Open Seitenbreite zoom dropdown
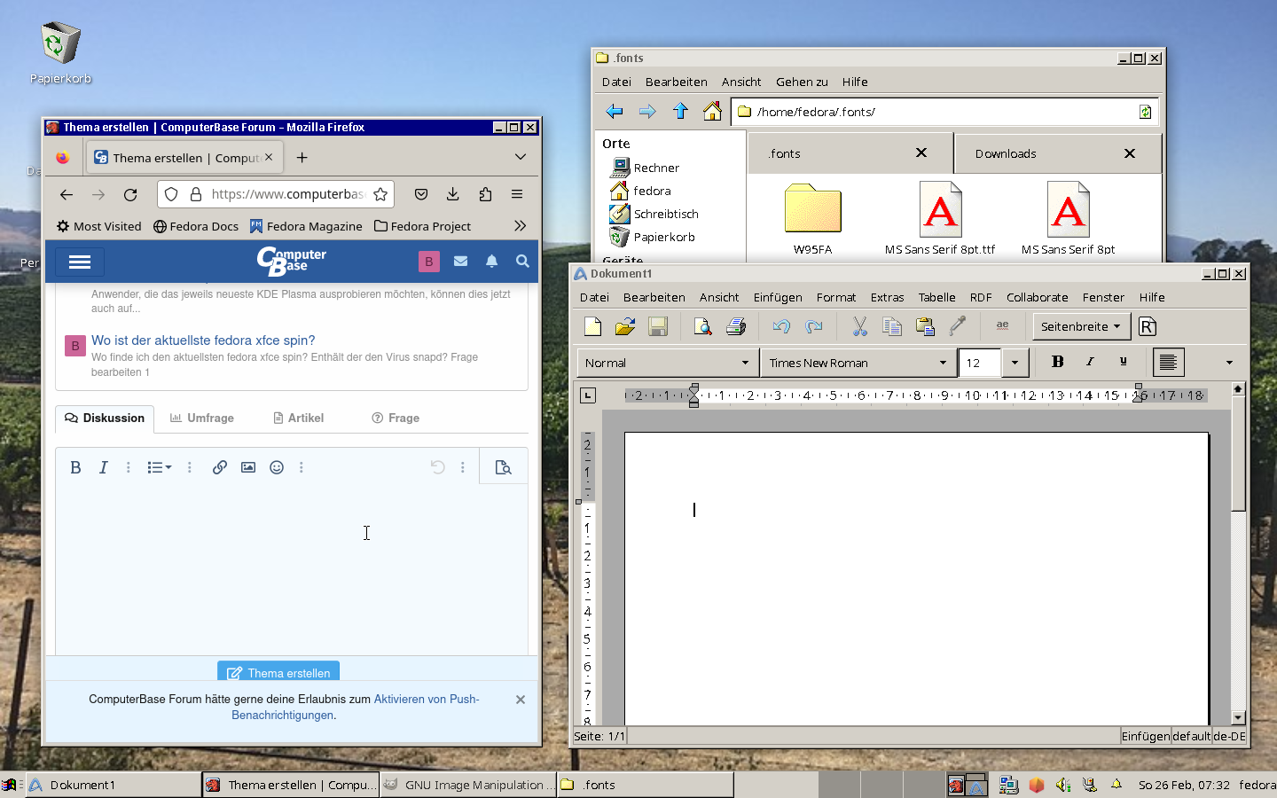The height and width of the screenshot is (798, 1277). 1082,326
